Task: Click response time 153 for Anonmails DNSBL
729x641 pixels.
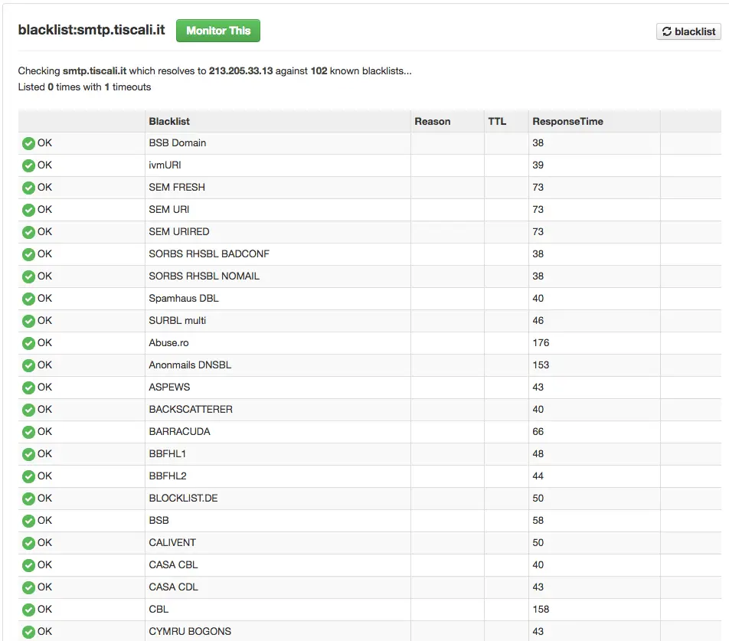Action: tap(541, 365)
